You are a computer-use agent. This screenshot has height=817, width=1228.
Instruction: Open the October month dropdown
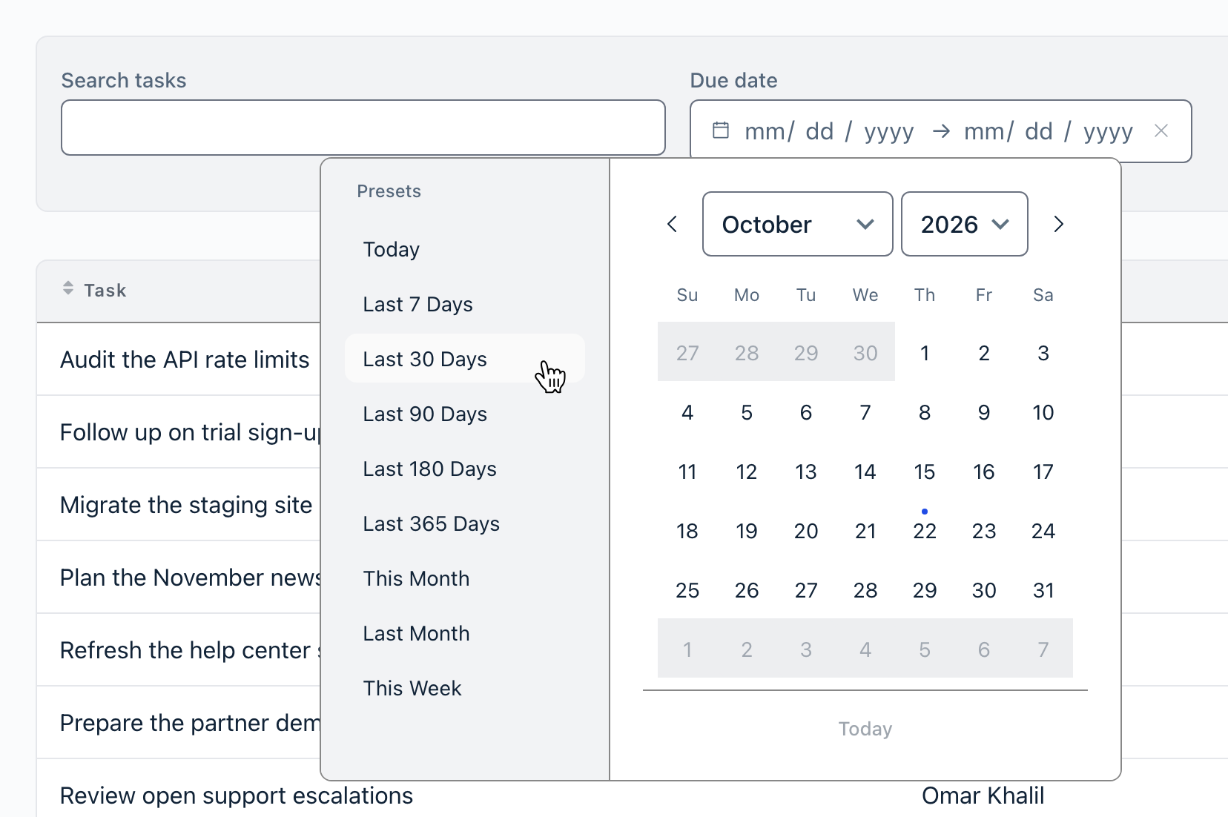point(797,224)
